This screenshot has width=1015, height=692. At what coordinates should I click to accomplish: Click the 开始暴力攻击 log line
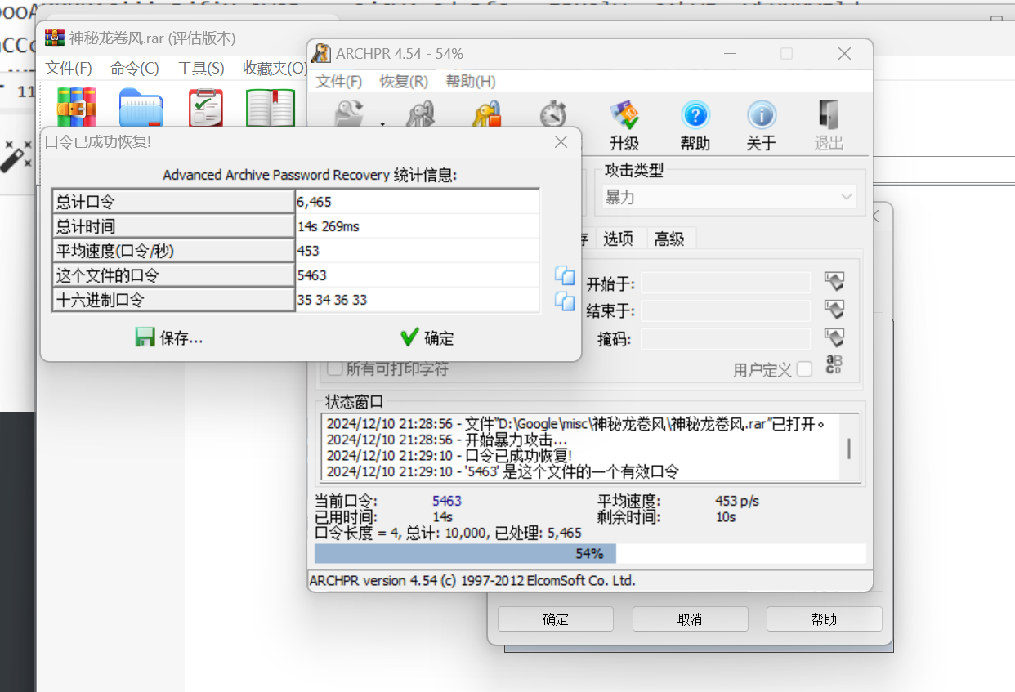[447, 440]
